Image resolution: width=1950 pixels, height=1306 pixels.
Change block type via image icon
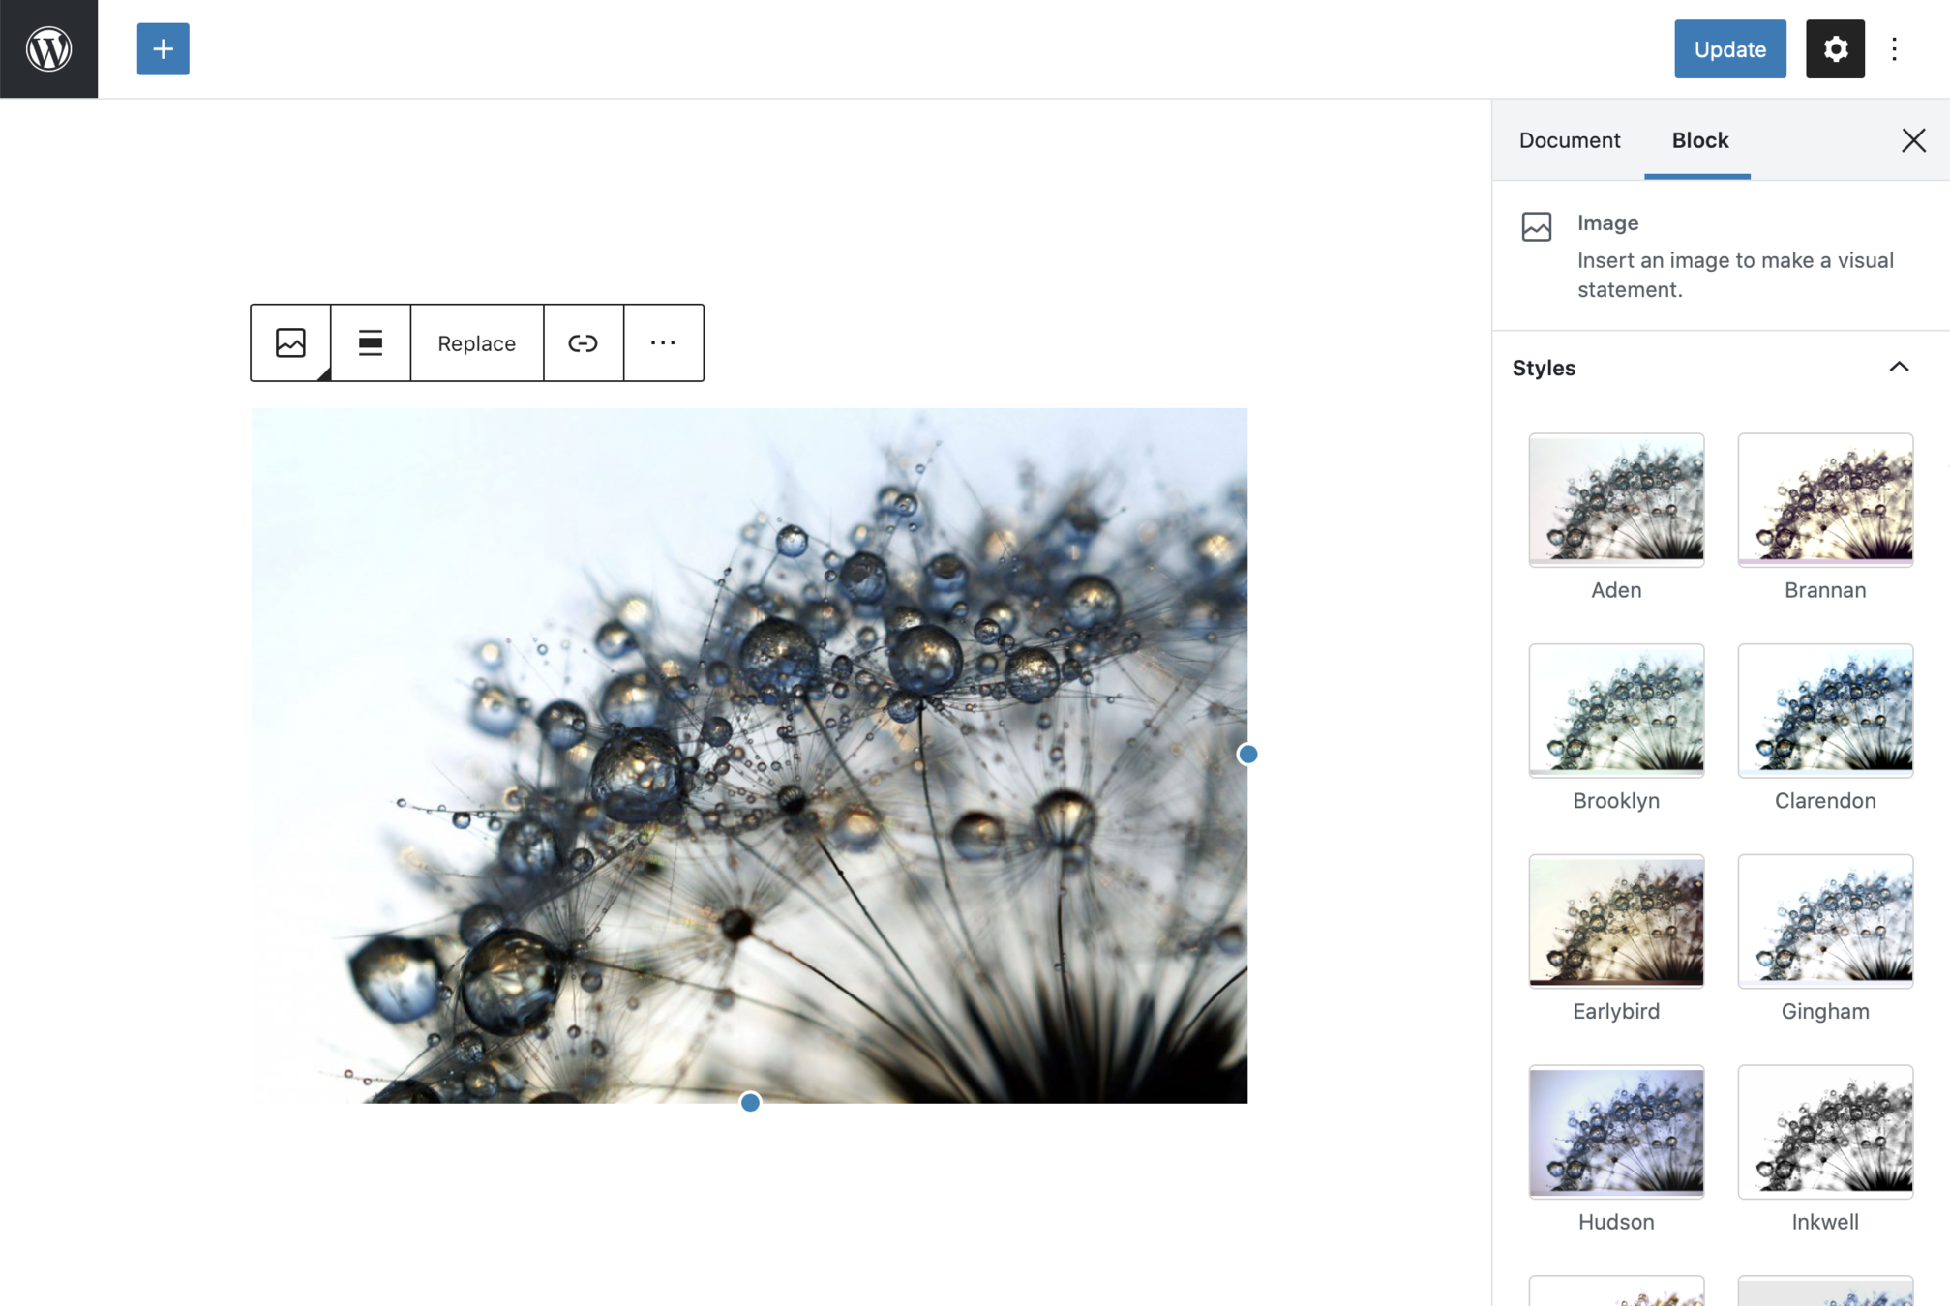coord(290,342)
